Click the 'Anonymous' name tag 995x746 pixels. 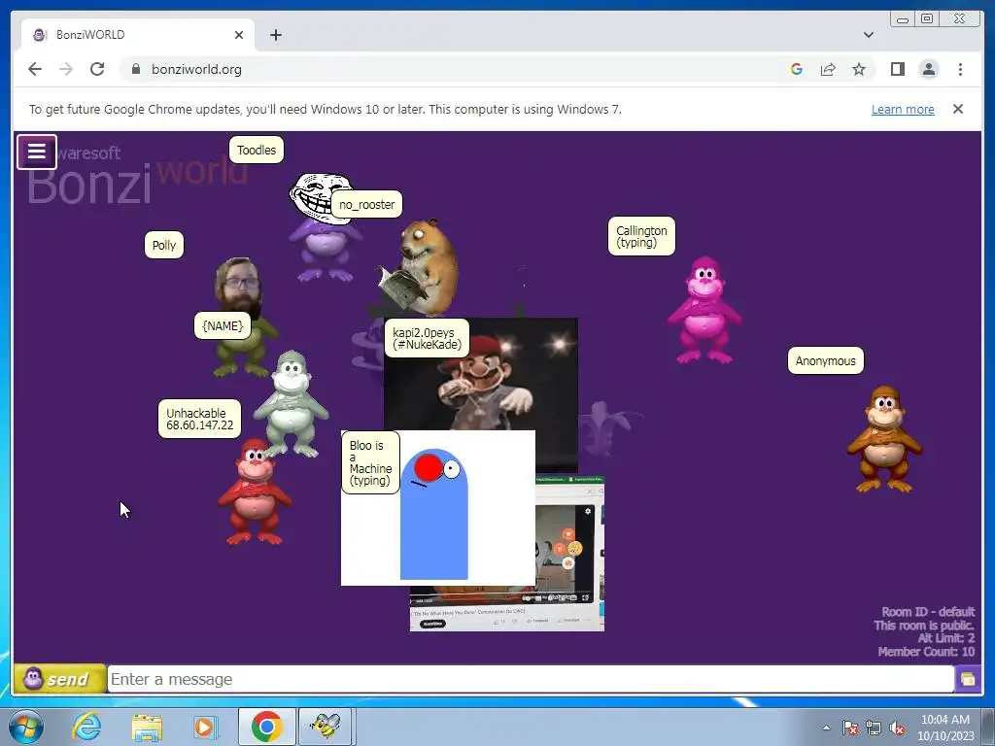826,361
